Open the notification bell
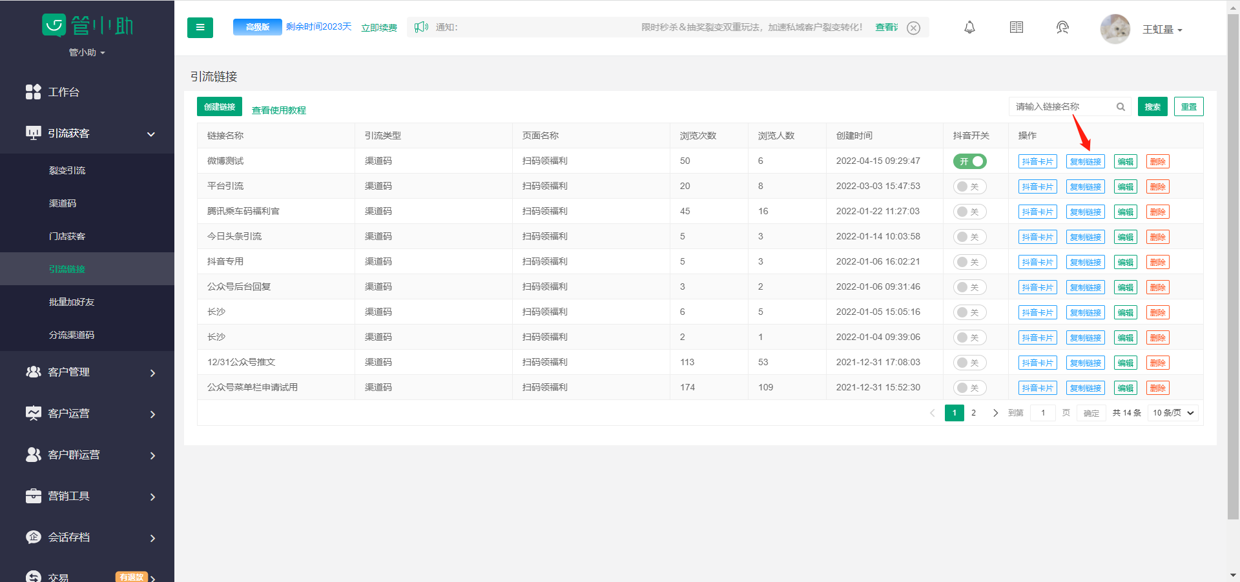The height and width of the screenshot is (582, 1240). click(969, 27)
